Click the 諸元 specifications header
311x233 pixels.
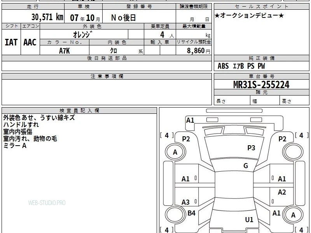(x=262, y=92)
